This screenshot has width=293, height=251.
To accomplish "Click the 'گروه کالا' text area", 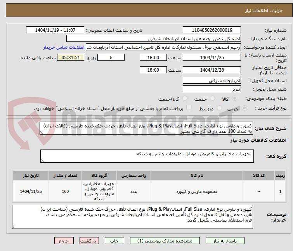I will [x=147, y=156].
